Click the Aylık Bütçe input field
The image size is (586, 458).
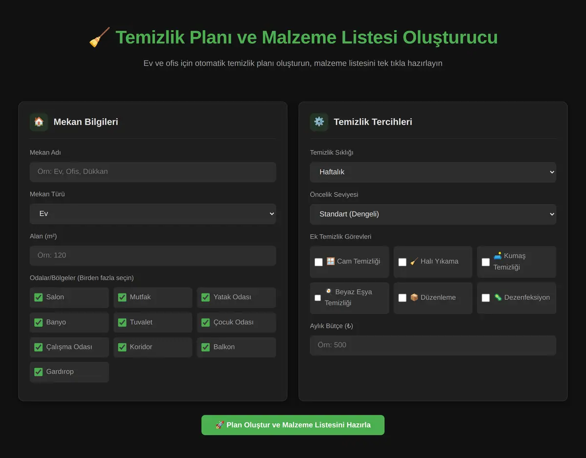click(x=433, y=345)
